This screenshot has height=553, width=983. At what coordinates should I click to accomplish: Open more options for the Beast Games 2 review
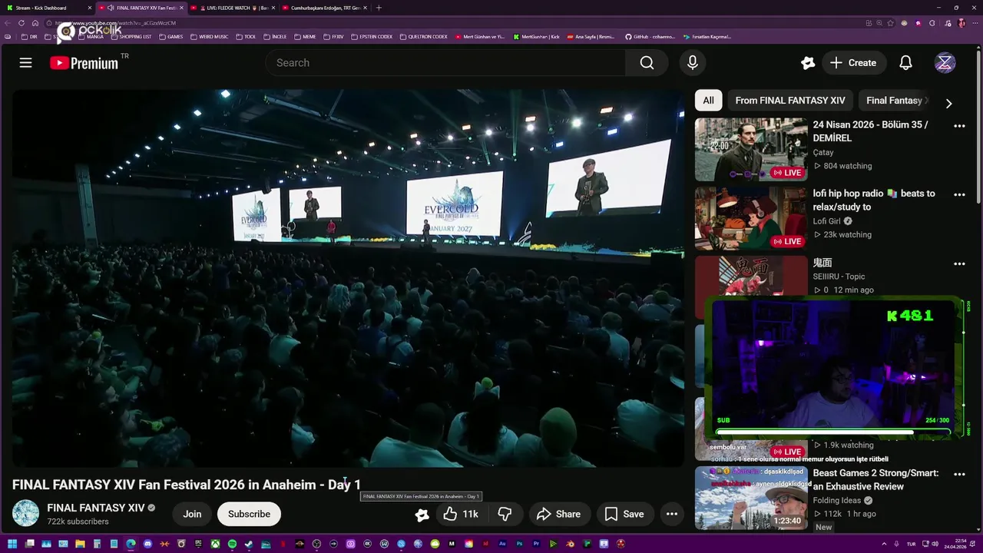[959, 475]
